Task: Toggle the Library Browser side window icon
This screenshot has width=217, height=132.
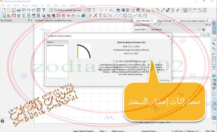Action: 214,23
